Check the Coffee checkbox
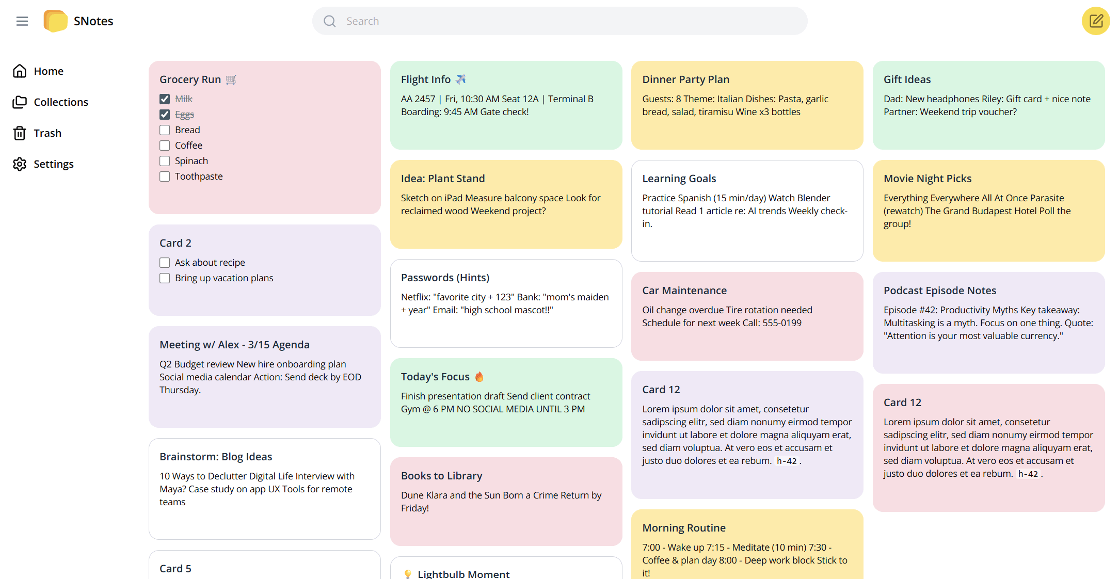This screenshot has width=1119, height=579. pyautogui.click(x=165, y=146)
